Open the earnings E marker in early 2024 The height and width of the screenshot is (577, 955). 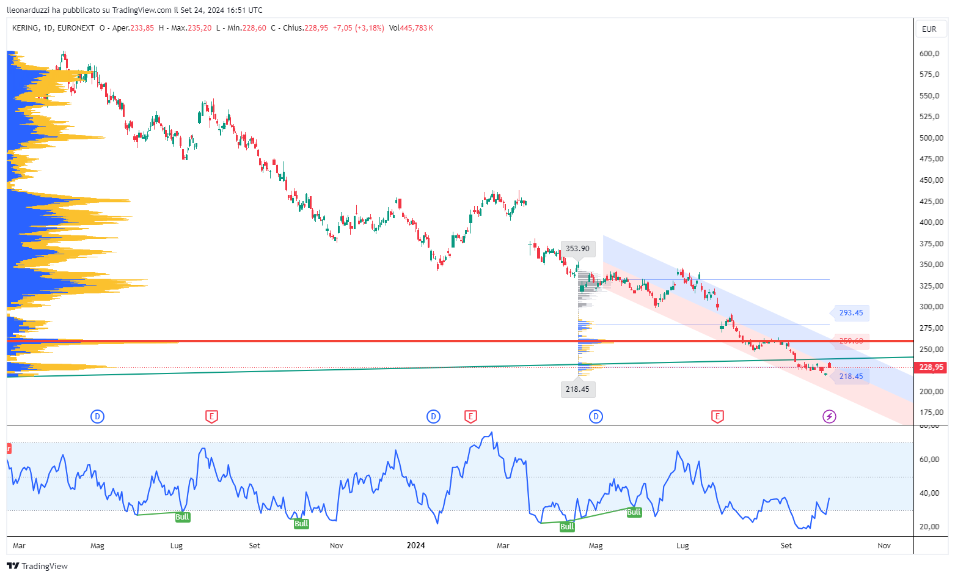click(470, 417)
